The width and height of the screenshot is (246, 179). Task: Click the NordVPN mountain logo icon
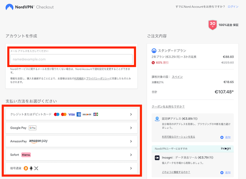9,7
